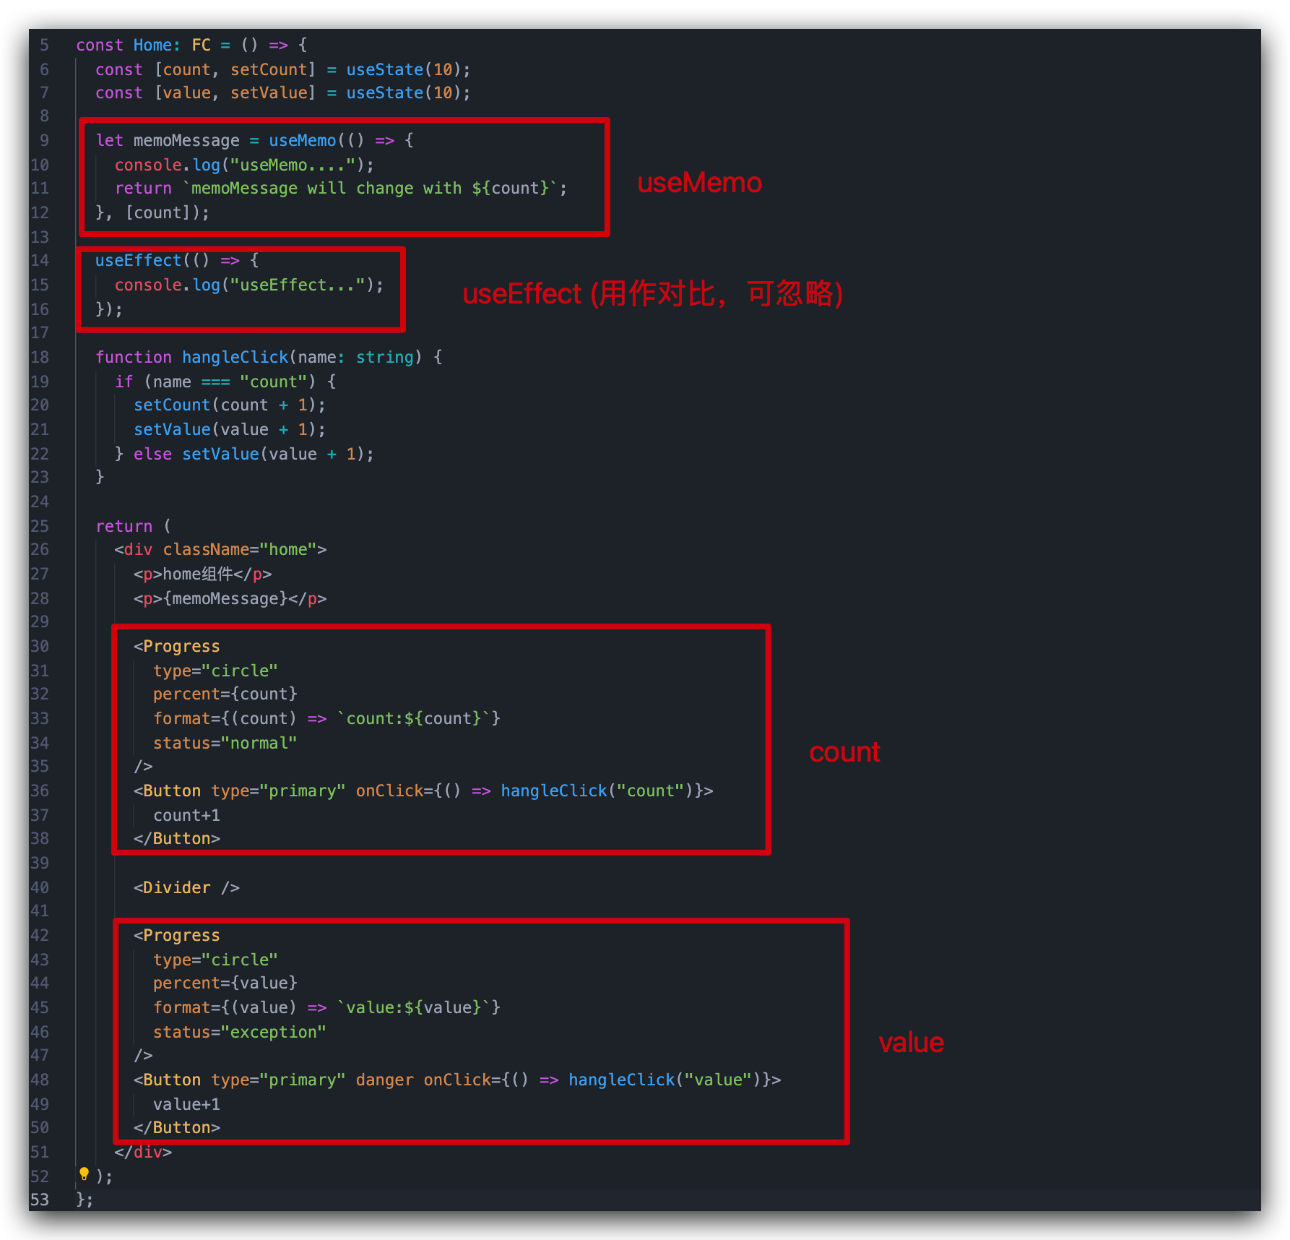Screen dimensions: 1290x1240
Task: Click 'setValue(value + 1)' on line 21
Action: [225, 430]
